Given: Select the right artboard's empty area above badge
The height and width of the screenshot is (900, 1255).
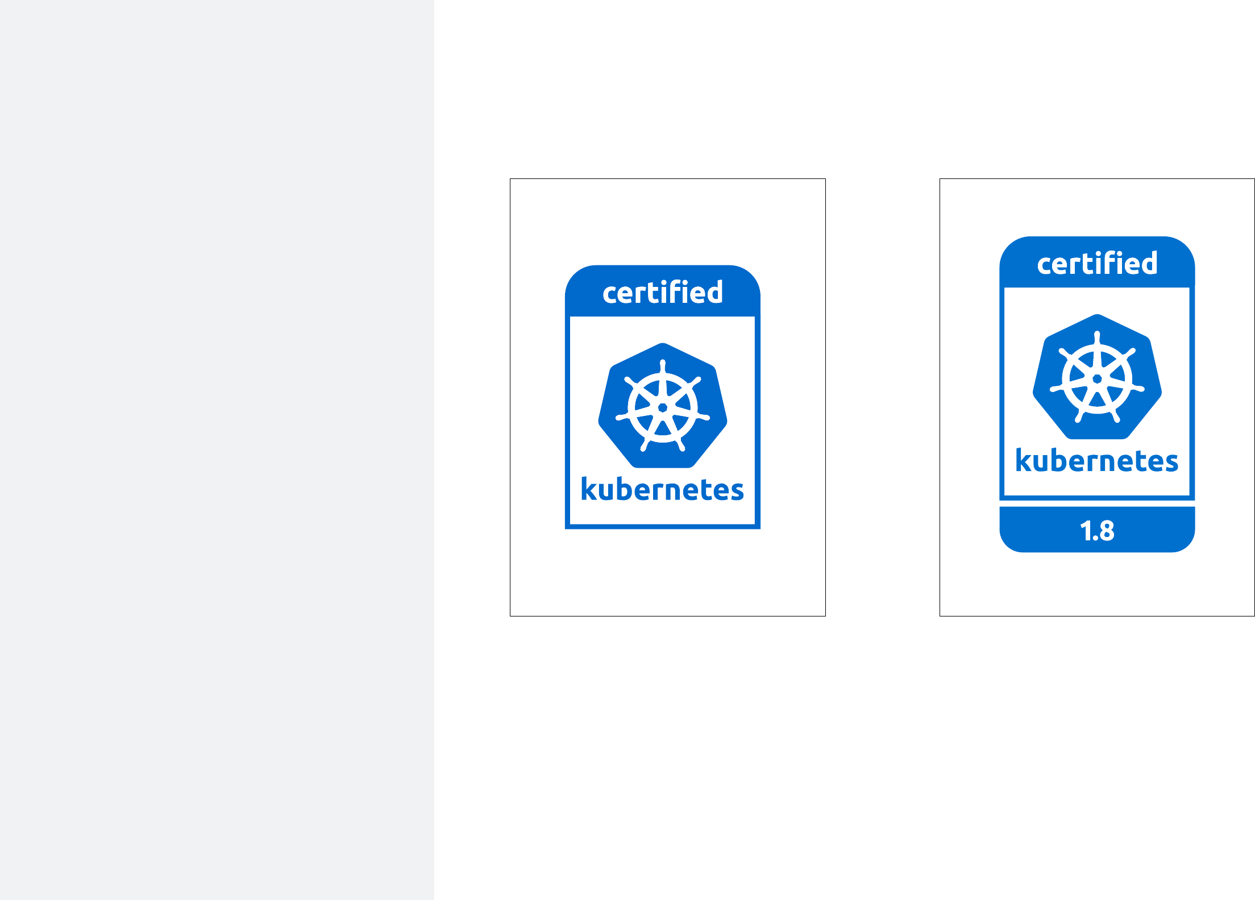Looking at the screenshot, I should pyautogui.click(x=1097, y=207).
